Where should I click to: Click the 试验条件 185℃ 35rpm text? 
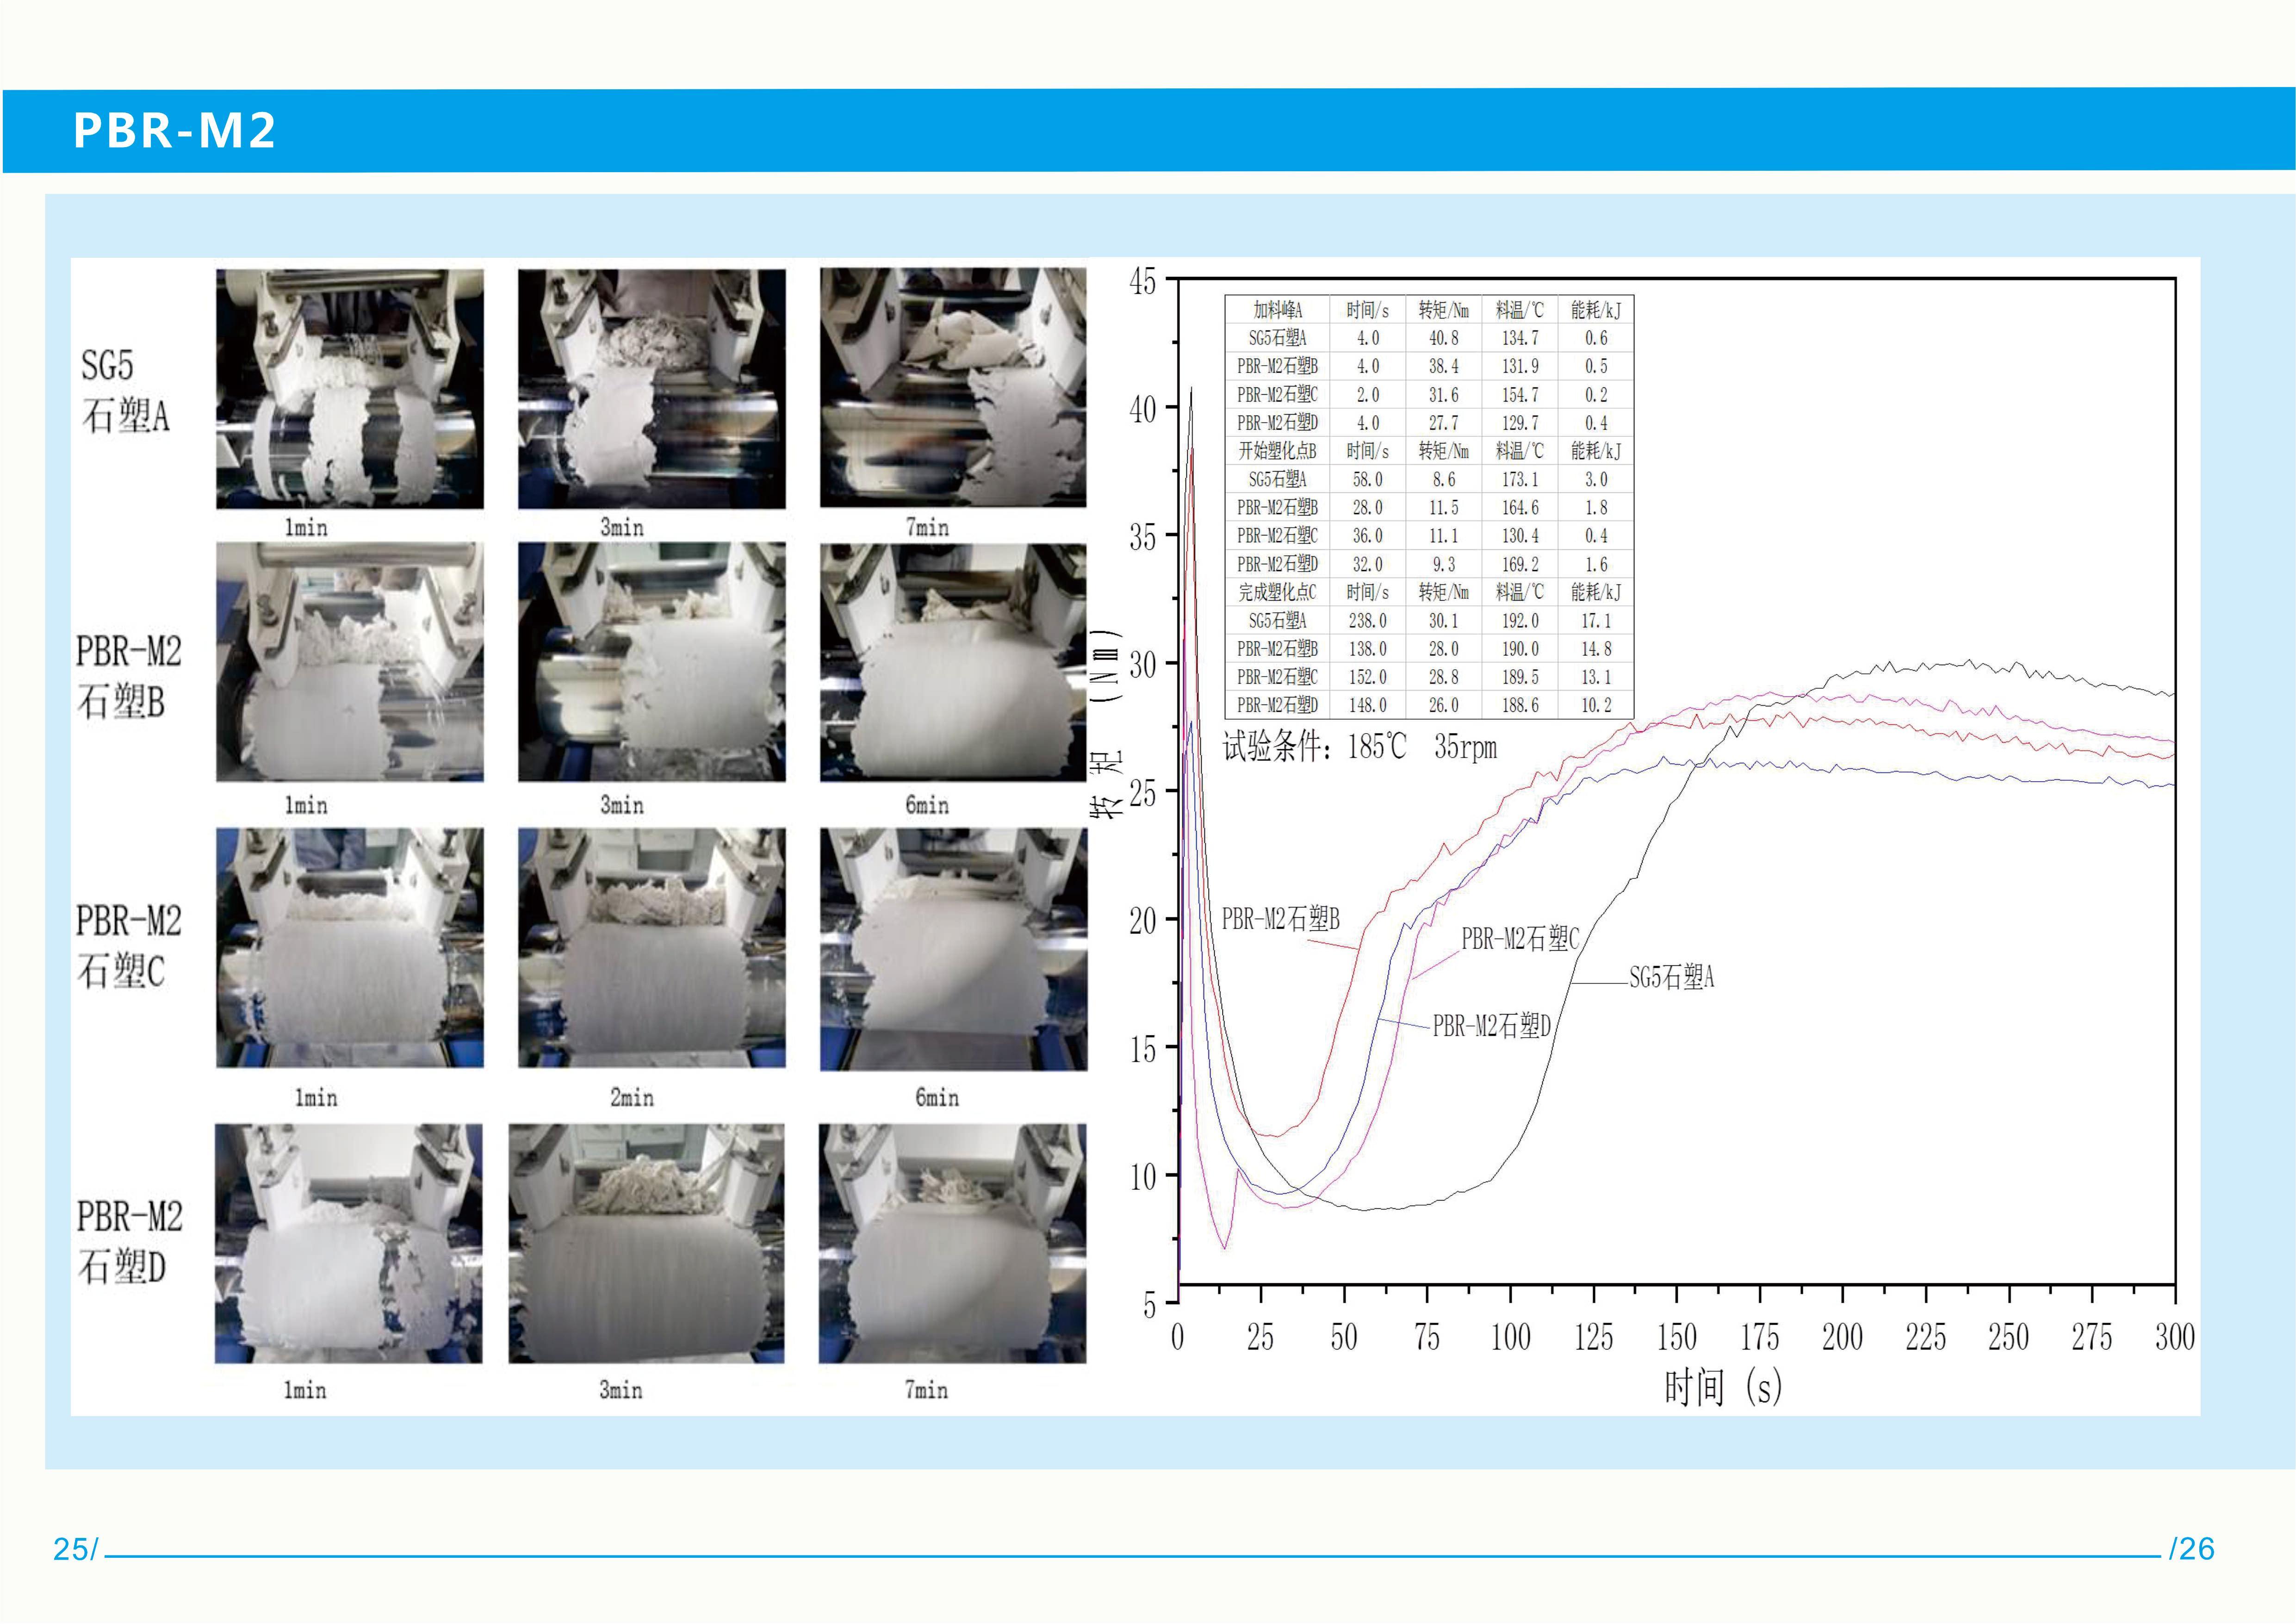[1359, 747]
